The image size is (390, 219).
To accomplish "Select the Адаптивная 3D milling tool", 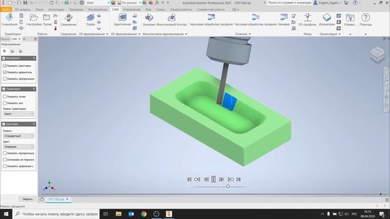I will 122,18.
